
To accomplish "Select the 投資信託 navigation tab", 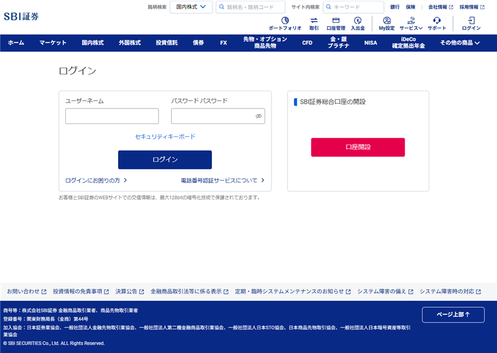I will (x=166, y=43).
